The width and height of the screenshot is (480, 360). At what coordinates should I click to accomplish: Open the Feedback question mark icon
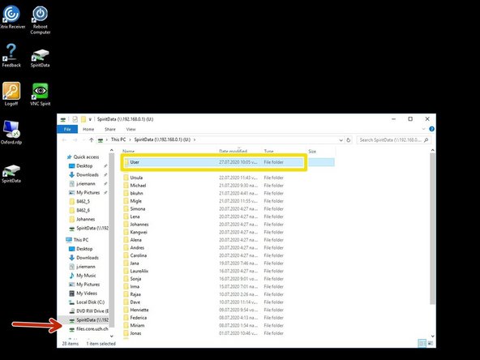click(11, 55)
